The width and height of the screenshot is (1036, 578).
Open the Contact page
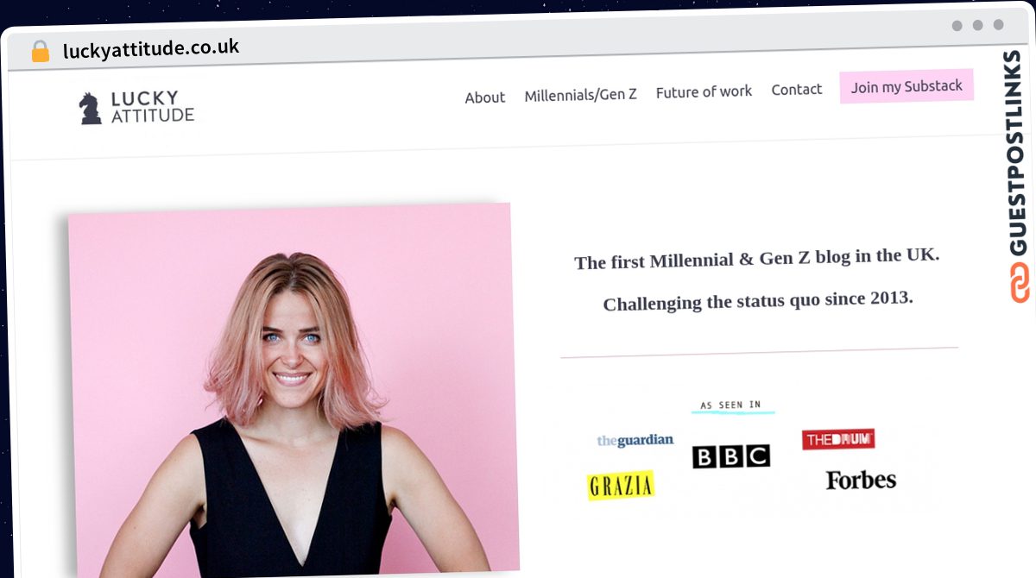(796, 88)
